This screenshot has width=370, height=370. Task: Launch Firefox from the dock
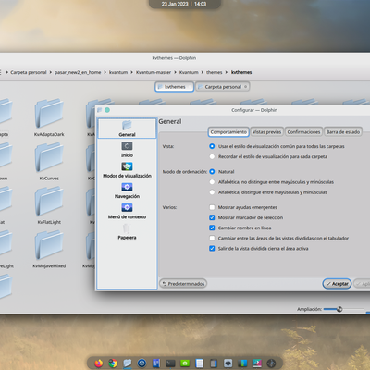click(x=99, y=364)
